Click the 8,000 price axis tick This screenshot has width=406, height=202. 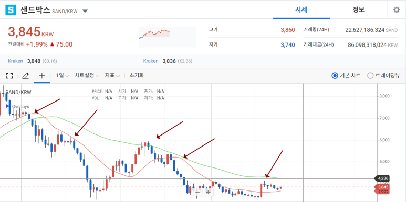384,96
